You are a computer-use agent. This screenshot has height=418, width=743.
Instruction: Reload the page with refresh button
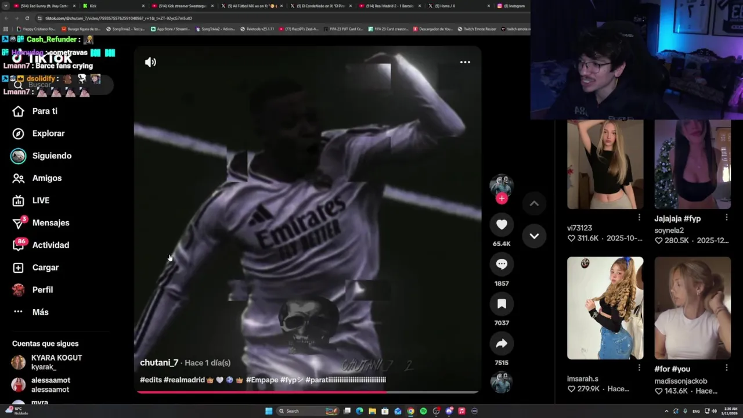(x=27, y=18)
